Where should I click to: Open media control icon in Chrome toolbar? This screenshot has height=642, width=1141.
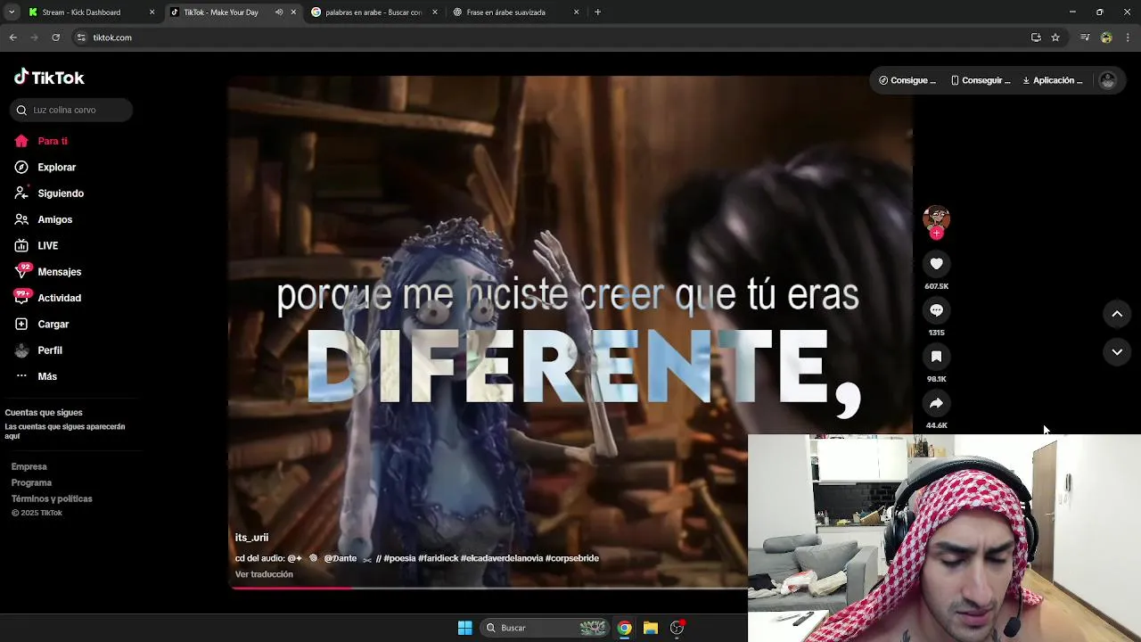tap(1085, 37)
